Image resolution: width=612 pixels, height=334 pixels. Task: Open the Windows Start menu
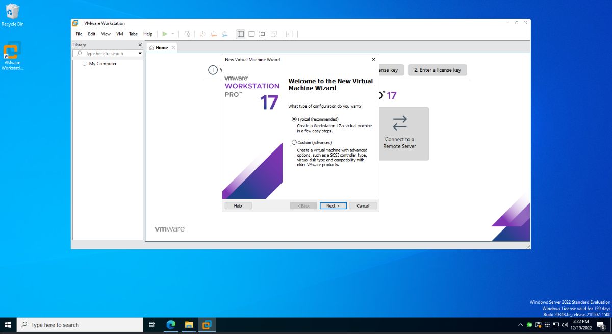point(8,325)
